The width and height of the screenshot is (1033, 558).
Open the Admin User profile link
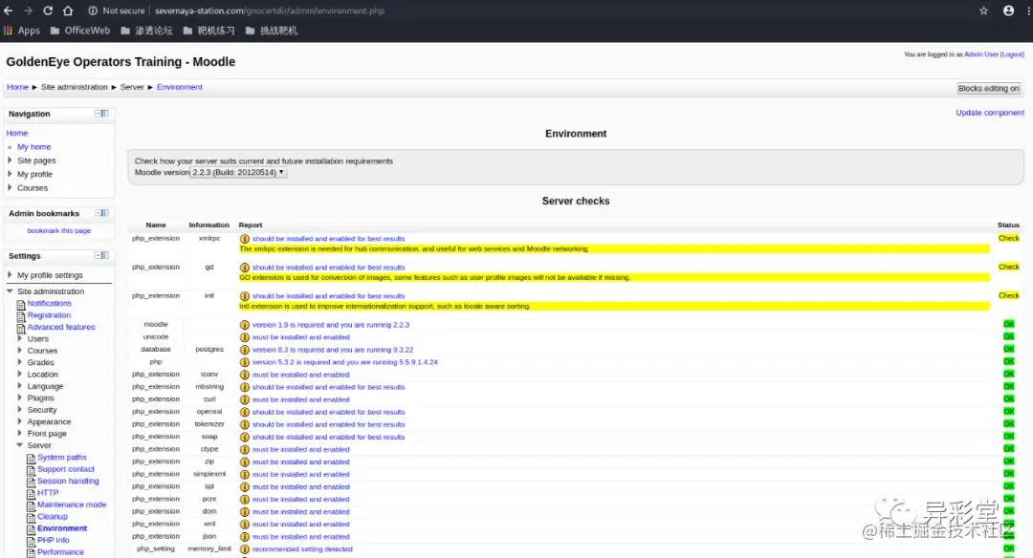(981, 54)
